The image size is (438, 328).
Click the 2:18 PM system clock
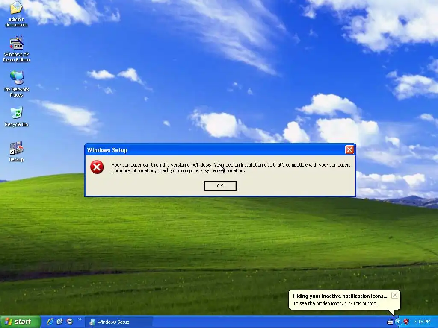tap(422, 322)
